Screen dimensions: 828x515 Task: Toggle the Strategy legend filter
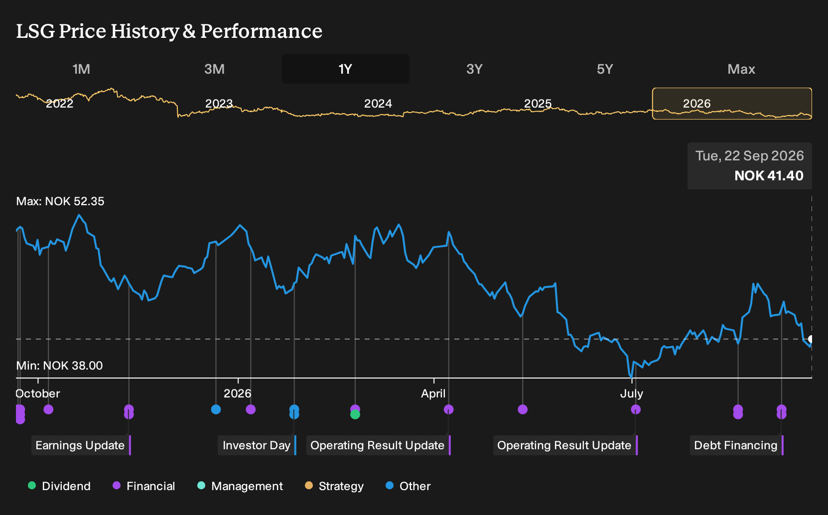pyautogui.click(x=334, y=486)
